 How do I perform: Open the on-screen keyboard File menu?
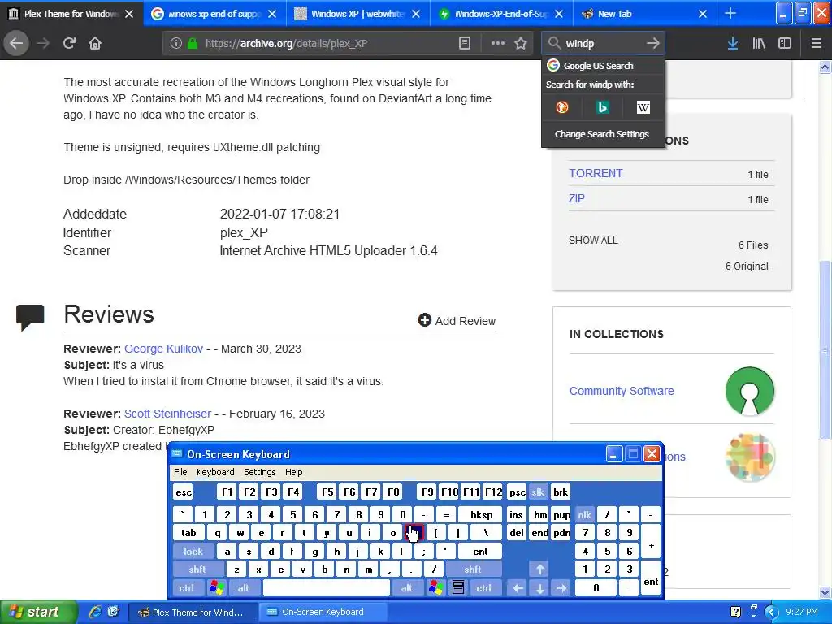[180, 472]
